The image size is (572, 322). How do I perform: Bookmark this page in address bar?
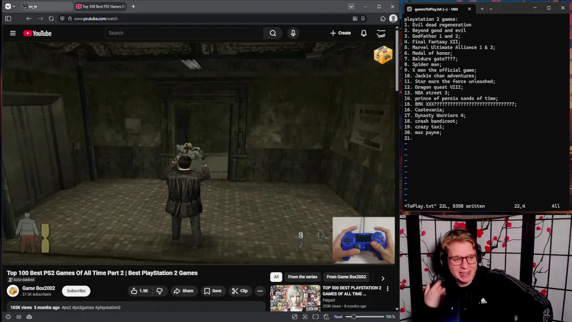[363, 18]
